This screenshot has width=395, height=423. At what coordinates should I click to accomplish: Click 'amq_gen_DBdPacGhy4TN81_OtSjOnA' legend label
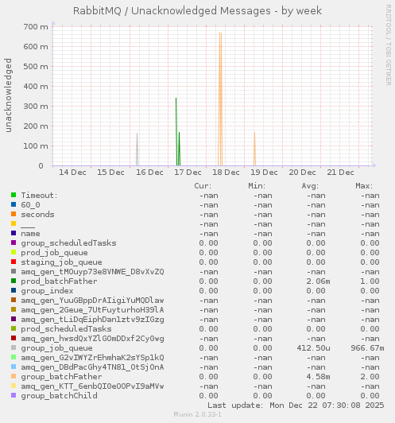coord(92,367)
